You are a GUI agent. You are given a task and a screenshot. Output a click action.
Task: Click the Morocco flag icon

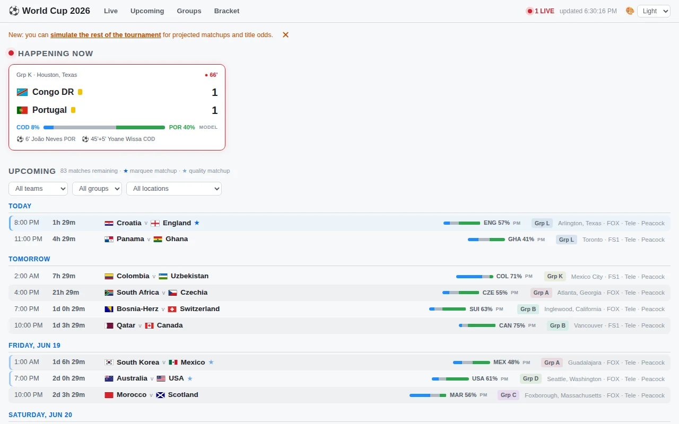click(x=109, y=395)
